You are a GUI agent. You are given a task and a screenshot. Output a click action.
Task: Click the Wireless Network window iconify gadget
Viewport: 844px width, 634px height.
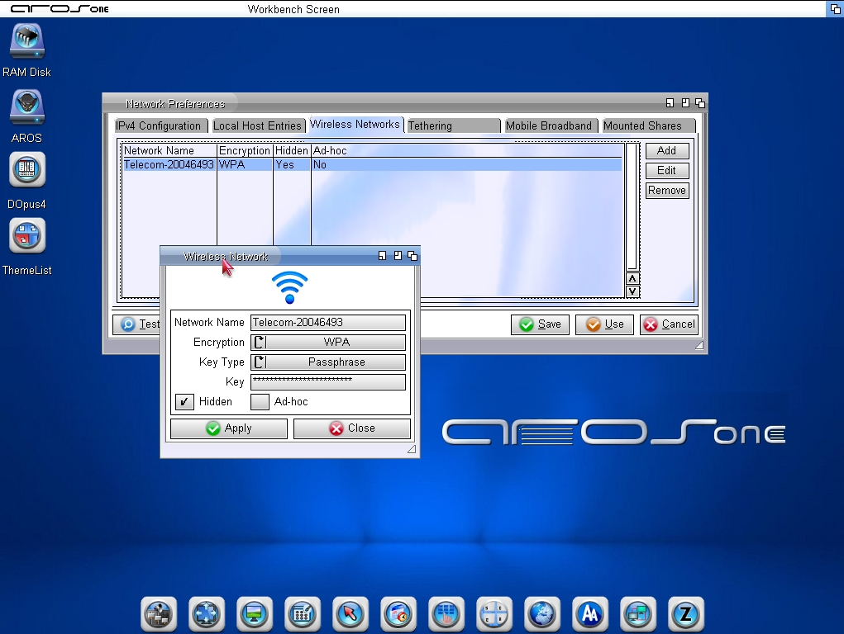pos(382,256)
